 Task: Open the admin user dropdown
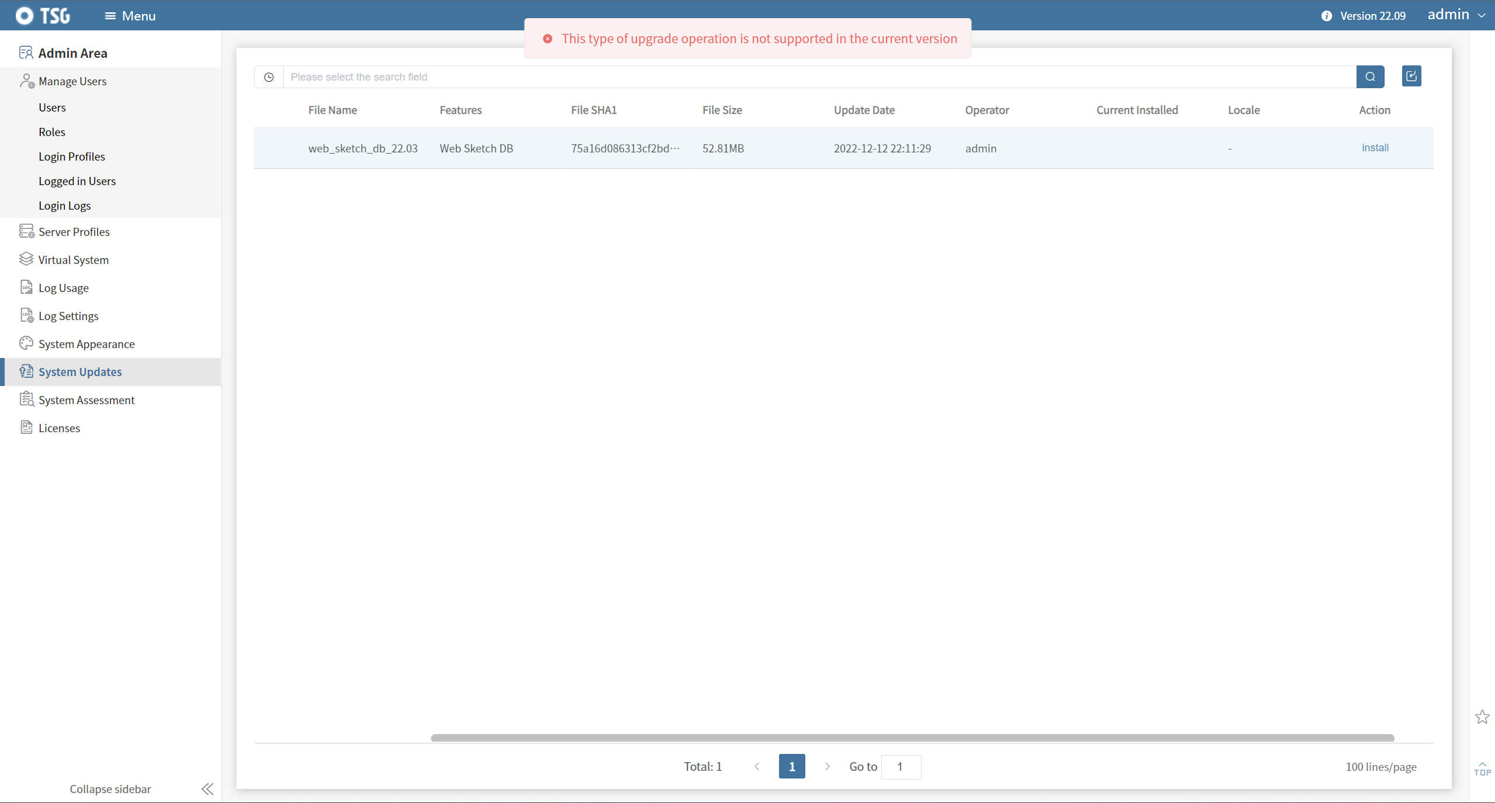(1456, 15)
